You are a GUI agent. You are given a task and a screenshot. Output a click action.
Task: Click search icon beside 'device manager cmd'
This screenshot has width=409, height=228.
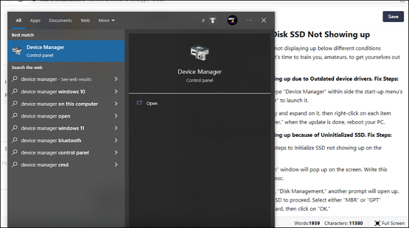(x=15, y=164)
